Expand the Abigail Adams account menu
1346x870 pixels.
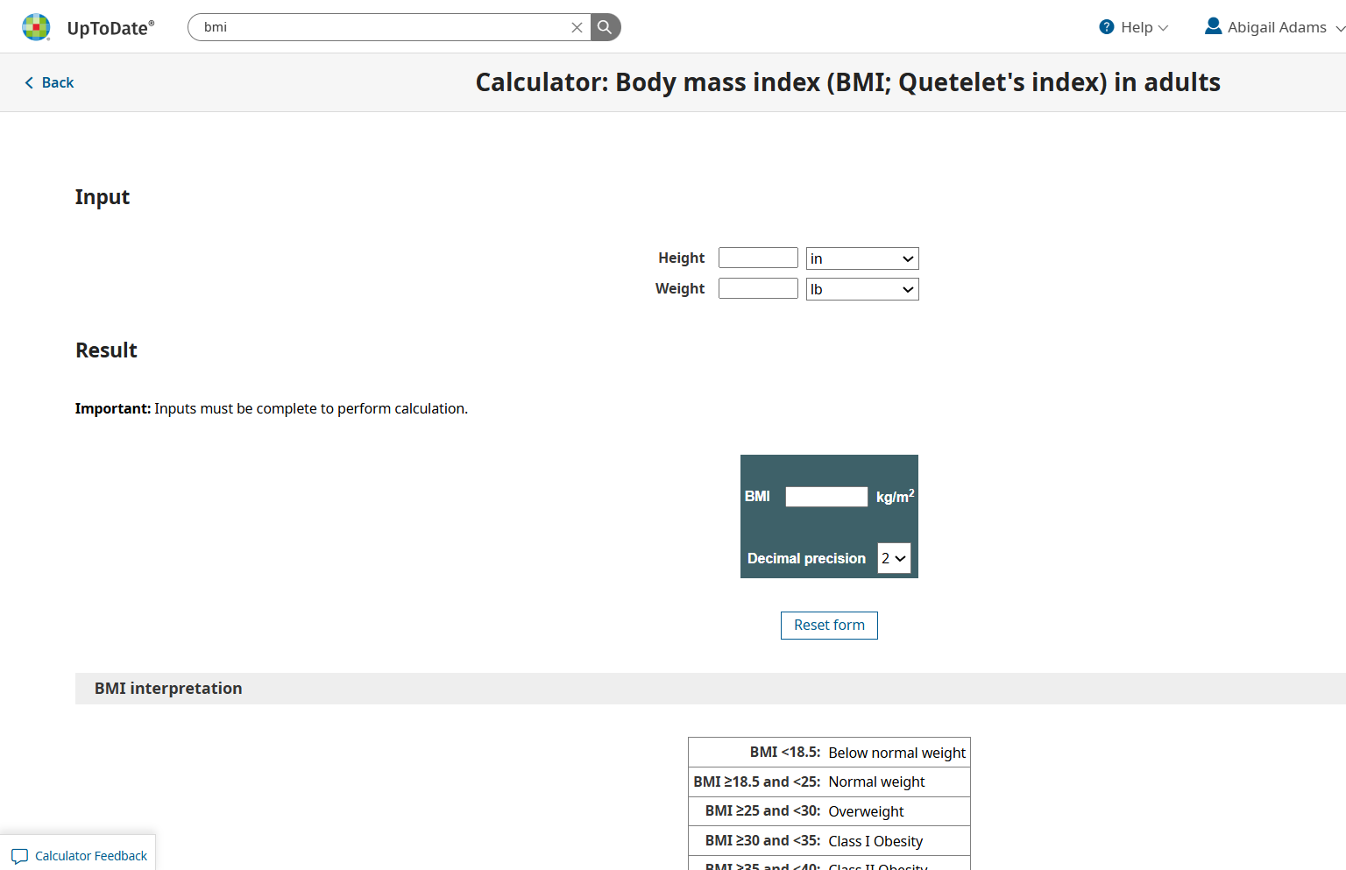click(x=1277, y=27)
